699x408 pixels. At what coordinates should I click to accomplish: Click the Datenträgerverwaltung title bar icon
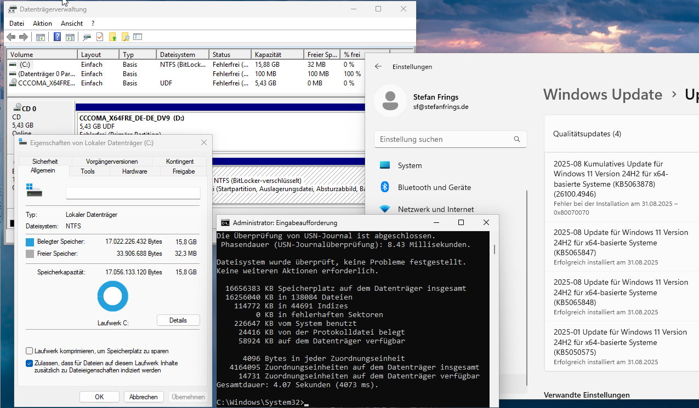12,9
